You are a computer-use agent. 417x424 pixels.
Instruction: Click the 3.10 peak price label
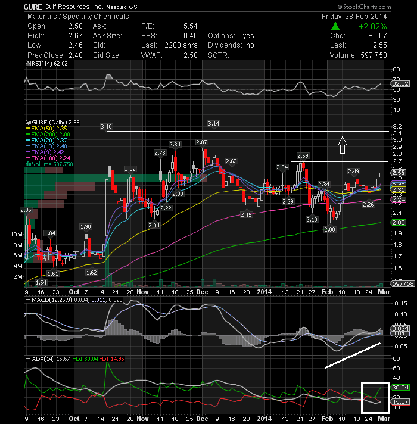pos(106,127)
